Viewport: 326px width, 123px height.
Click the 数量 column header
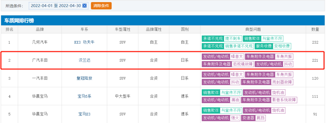pyautogui.click(x=315, y=29)
